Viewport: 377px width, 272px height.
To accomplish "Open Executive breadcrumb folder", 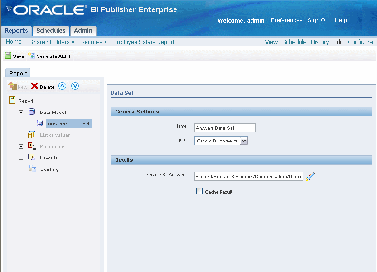I will click(x=90, y=42).
